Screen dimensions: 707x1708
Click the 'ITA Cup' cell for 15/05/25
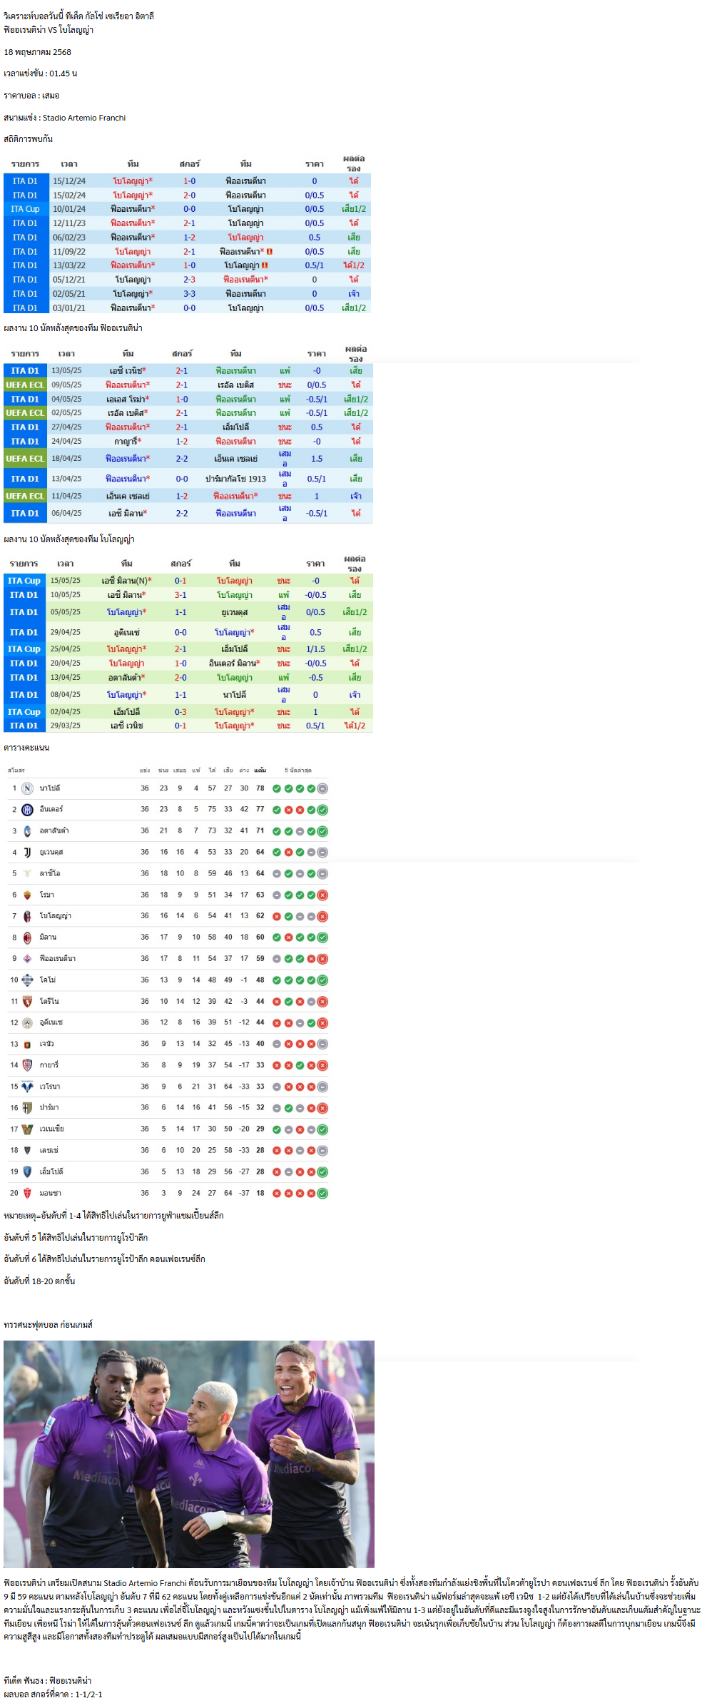click(24, 581)
